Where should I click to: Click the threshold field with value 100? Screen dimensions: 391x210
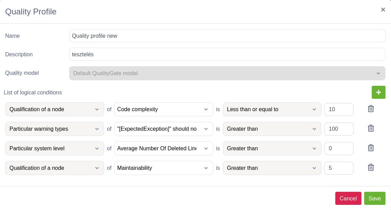[338, 129]
